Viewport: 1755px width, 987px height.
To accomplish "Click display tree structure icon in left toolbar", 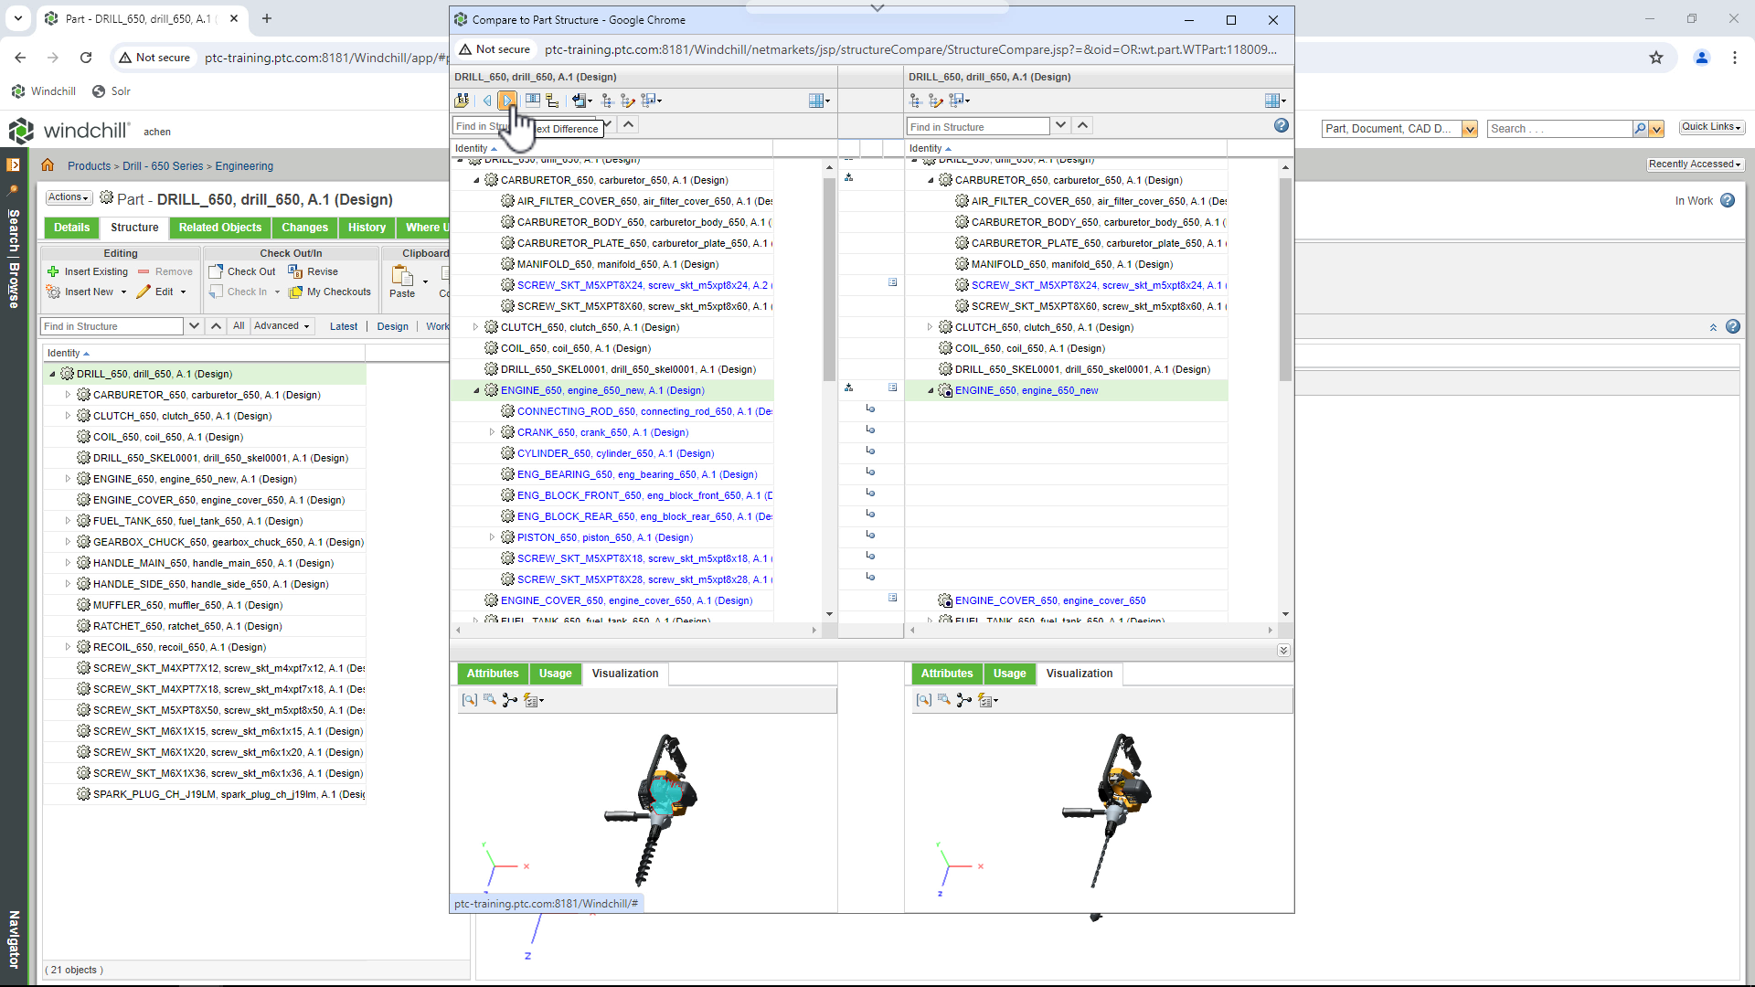I will tap(552, 101).
